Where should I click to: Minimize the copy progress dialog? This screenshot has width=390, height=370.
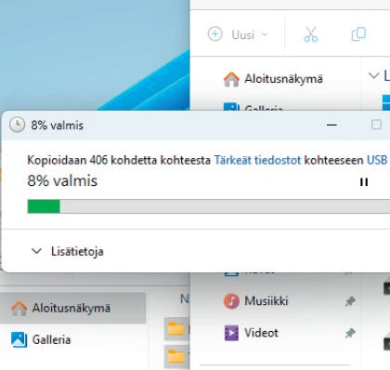click(x=331, y=125)
